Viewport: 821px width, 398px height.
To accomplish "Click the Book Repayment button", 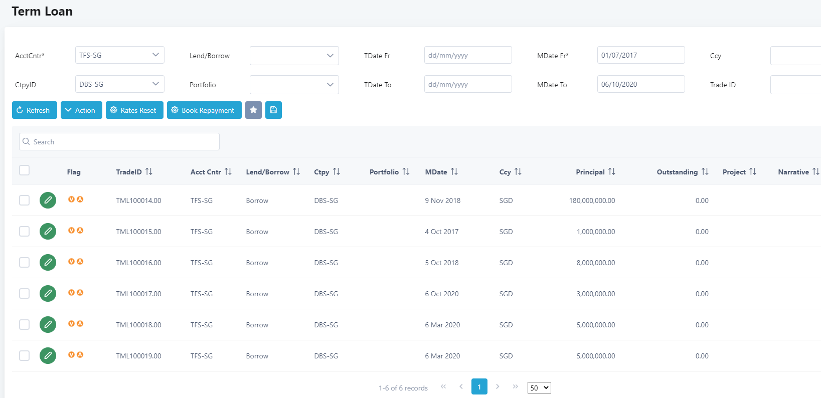I will coord(204,110).
